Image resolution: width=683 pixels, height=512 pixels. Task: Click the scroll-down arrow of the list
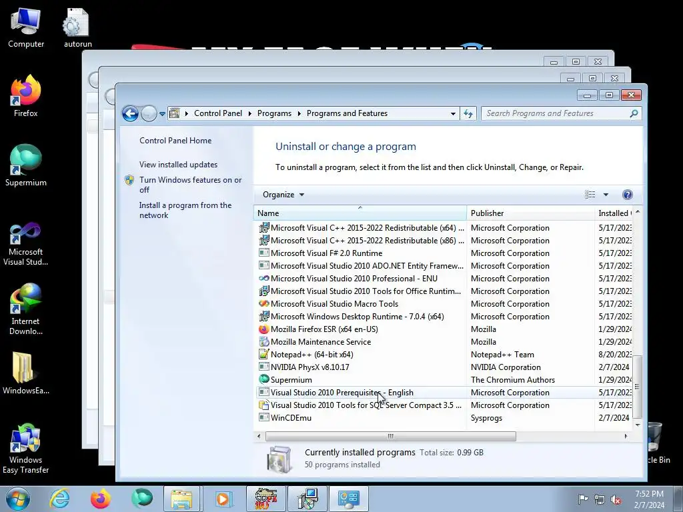(x=638, y=425)
